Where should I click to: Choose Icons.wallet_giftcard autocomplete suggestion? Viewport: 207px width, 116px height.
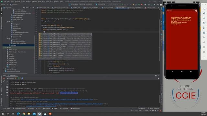click(65, 34)
